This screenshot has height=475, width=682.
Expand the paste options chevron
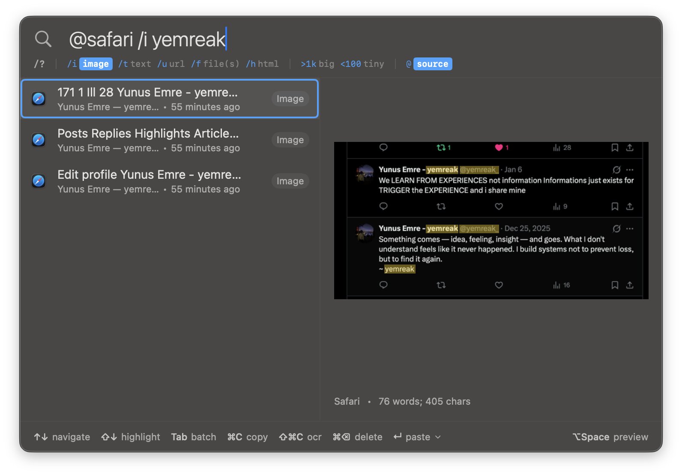(x=438, y=437)
